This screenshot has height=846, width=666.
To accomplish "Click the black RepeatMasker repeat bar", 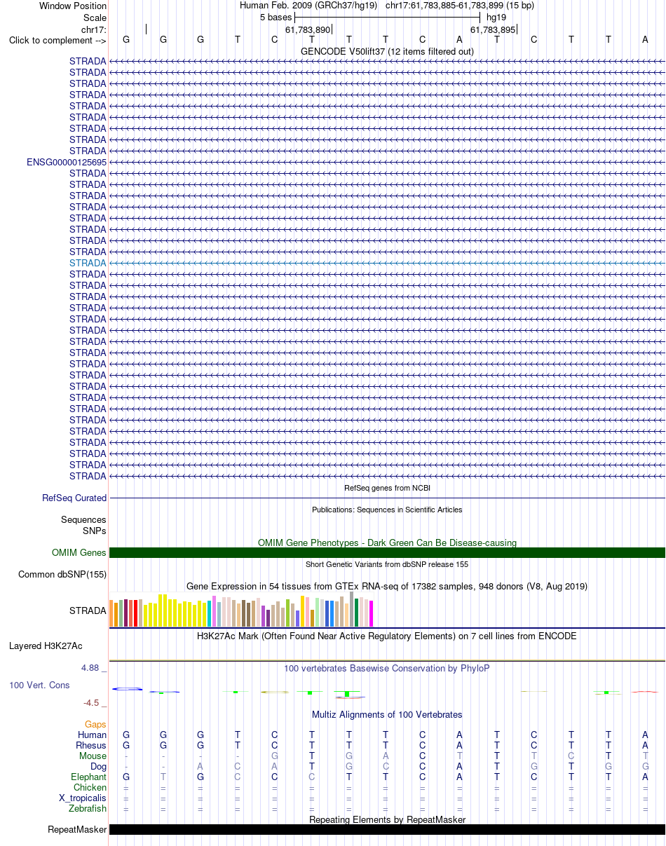I will [387, 830].
